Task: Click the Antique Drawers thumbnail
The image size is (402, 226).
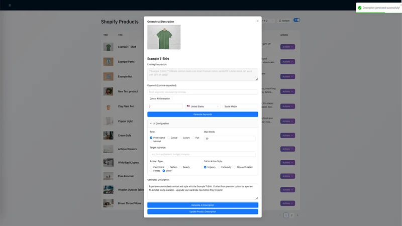Action: pos(108,149)
